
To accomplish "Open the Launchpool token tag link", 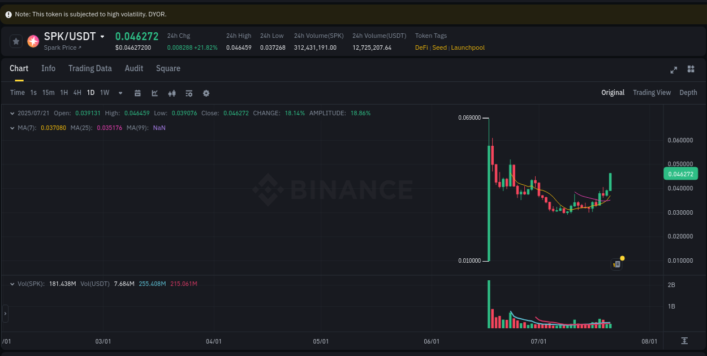I will 467,47.
